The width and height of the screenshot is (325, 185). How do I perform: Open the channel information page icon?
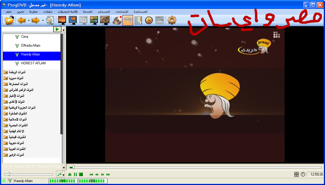[x=138, y=20]
